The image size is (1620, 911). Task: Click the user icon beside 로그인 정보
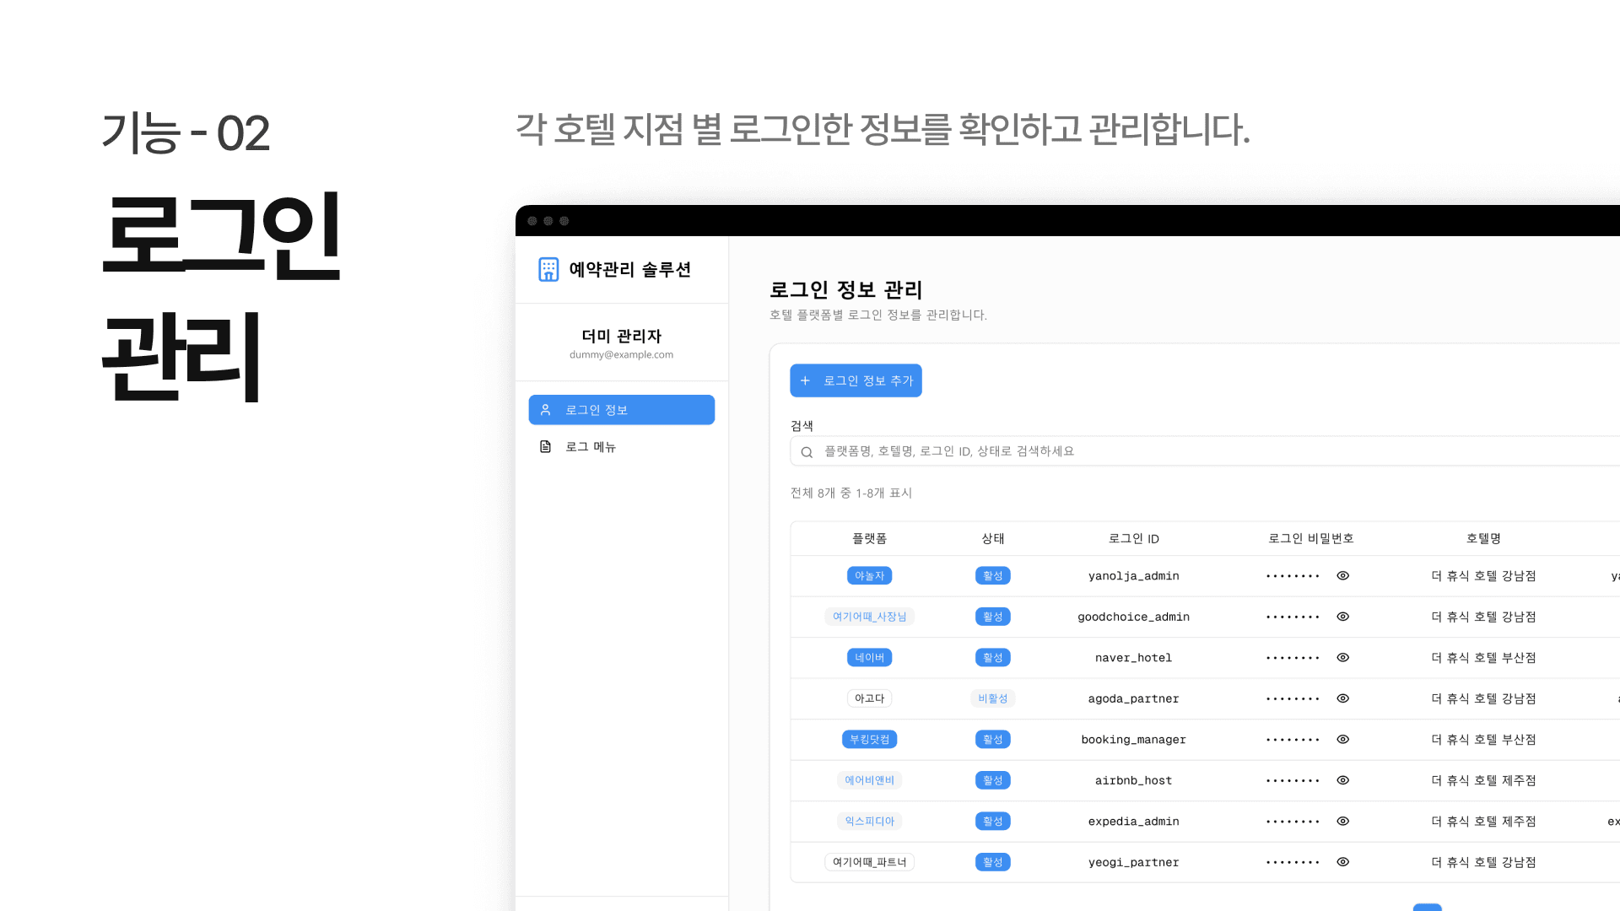pos(546,410)
